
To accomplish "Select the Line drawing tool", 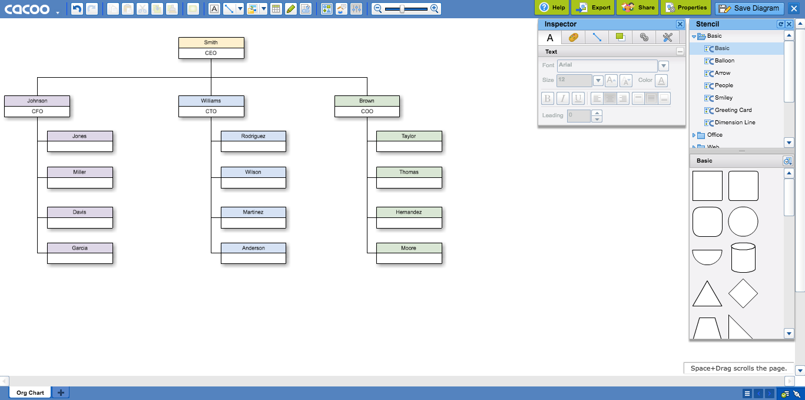I will [230, 9].
